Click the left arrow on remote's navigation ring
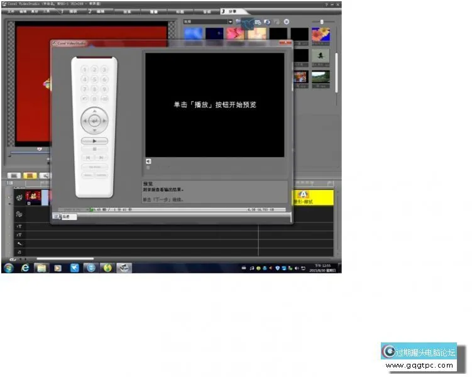472x377 pixels. pos(85,121)
